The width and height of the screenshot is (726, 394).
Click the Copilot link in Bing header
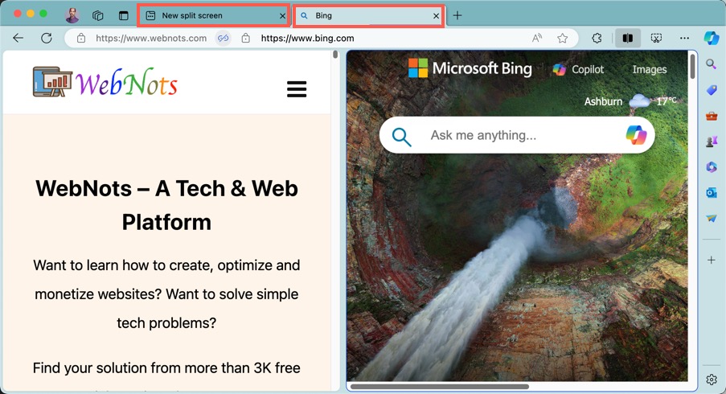(578, 69)
